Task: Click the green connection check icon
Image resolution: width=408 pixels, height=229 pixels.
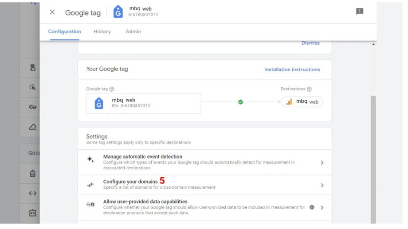Action: [240, 102]
